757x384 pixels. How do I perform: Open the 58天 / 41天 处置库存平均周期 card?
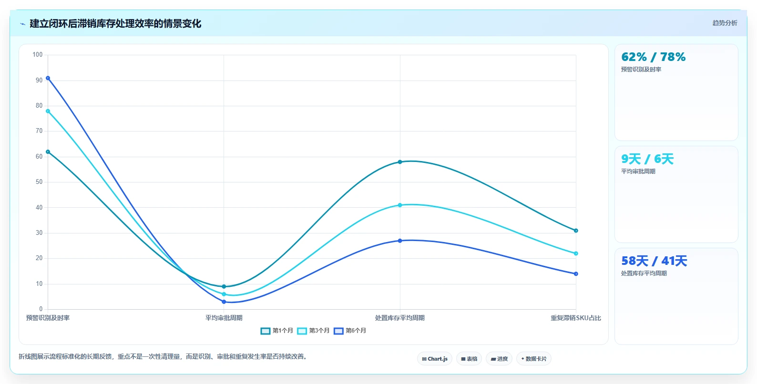pos(676,296)
